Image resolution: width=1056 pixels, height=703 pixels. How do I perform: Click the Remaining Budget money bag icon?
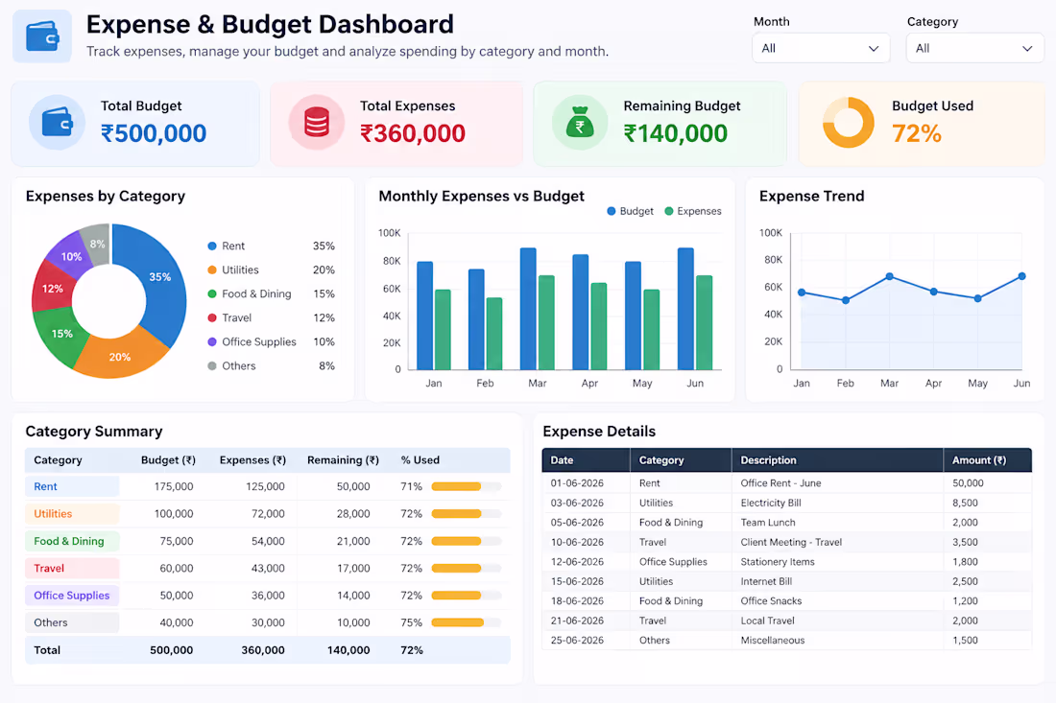(580, 123)
